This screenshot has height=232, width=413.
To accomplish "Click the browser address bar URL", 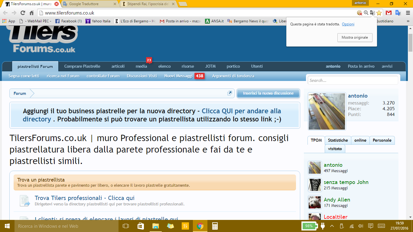I will click(70, 13).
